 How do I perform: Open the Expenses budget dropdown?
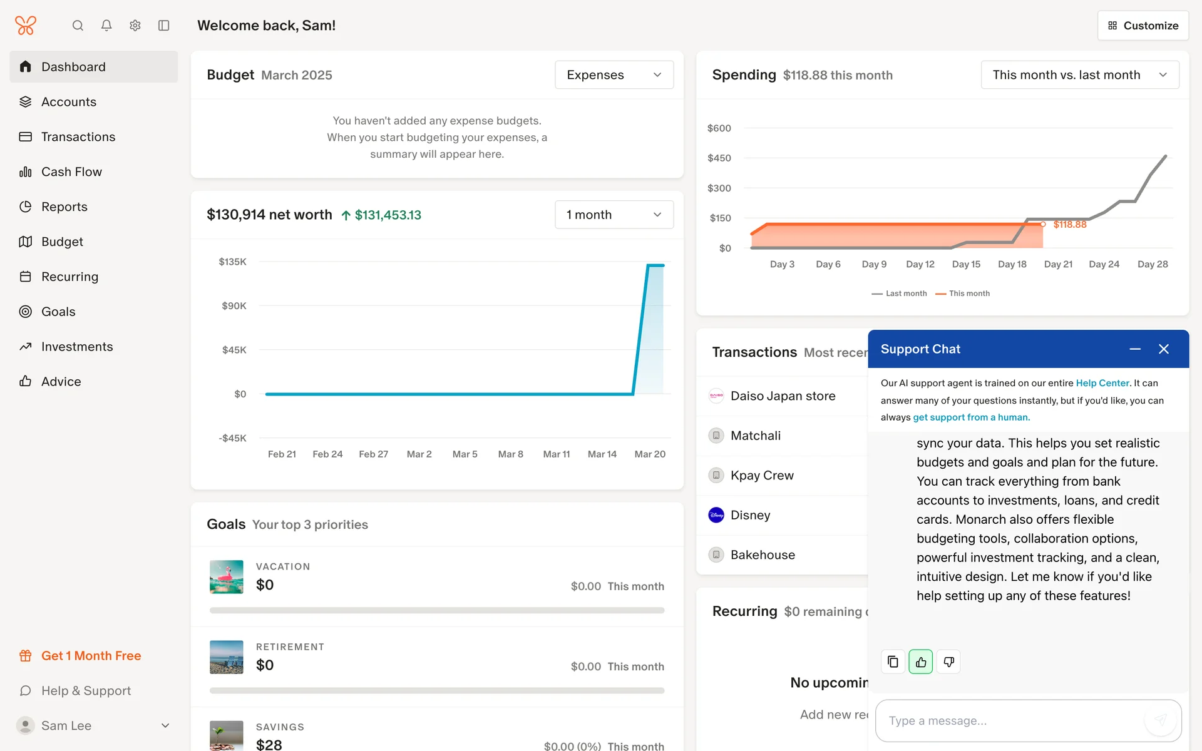pyautogui.click(x=614, y=75)
